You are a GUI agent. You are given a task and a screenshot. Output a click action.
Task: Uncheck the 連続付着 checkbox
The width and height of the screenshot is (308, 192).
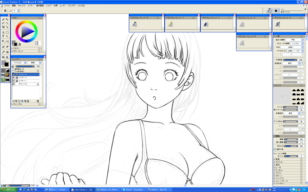275,149
